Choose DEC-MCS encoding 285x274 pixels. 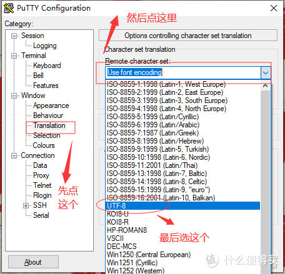click(x=183, y=247)
